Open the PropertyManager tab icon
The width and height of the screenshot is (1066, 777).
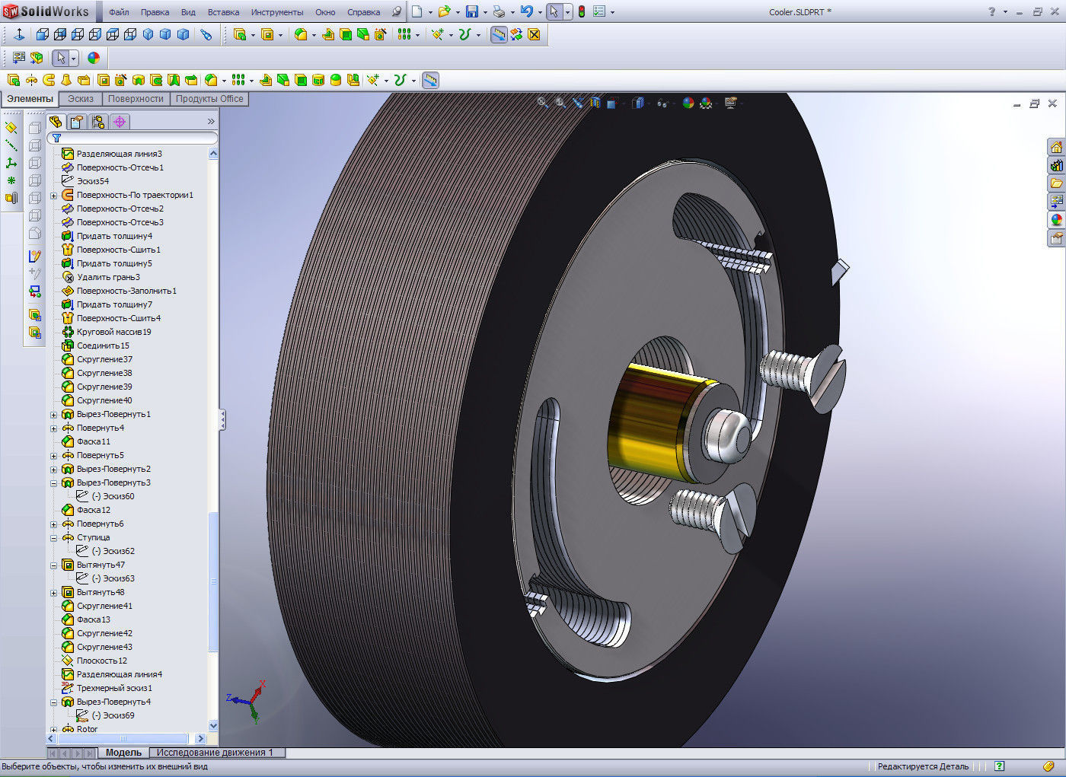point(76,122)
